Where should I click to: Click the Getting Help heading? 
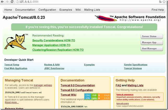[x=125, y=80]
